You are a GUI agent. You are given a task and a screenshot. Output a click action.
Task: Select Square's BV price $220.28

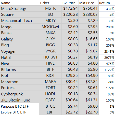point(70,15)
